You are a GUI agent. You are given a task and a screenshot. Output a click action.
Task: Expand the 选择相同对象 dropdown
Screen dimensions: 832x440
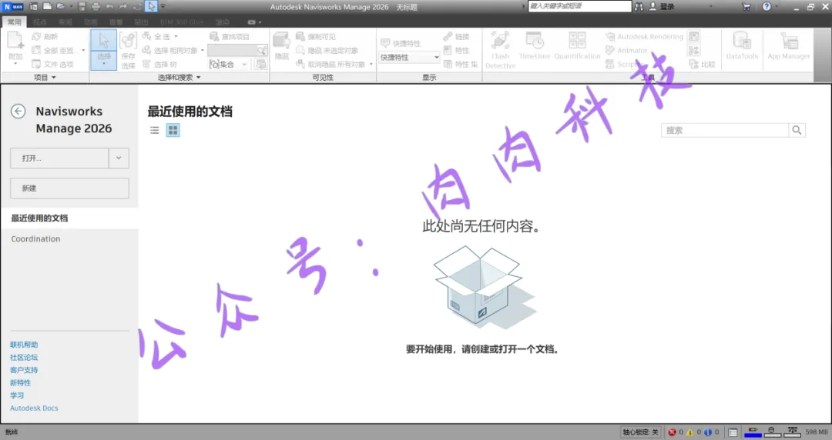click(203, 50)
